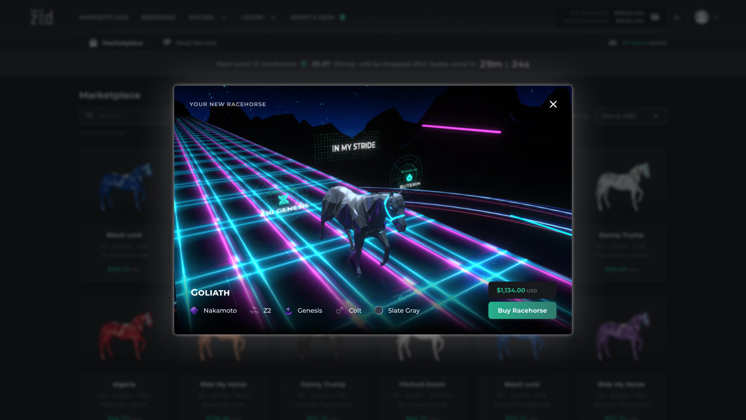The height and width of the screenshot is (420, 746).
Task: Click the Nakamoto bloodline icon
Action: (194, 310)
